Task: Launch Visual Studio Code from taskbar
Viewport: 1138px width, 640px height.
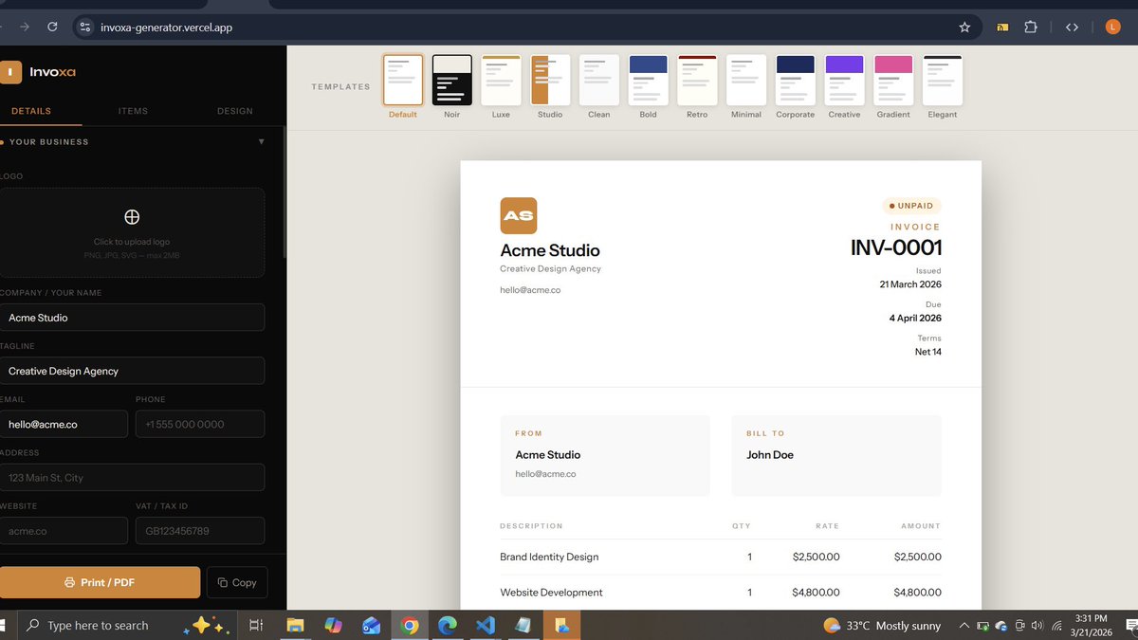Action: 486,625
